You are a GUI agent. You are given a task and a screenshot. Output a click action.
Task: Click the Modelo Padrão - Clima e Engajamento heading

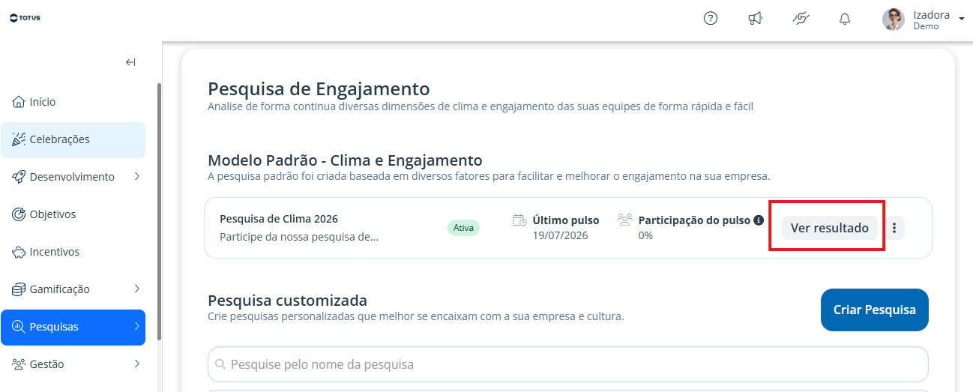click(345, 160)
